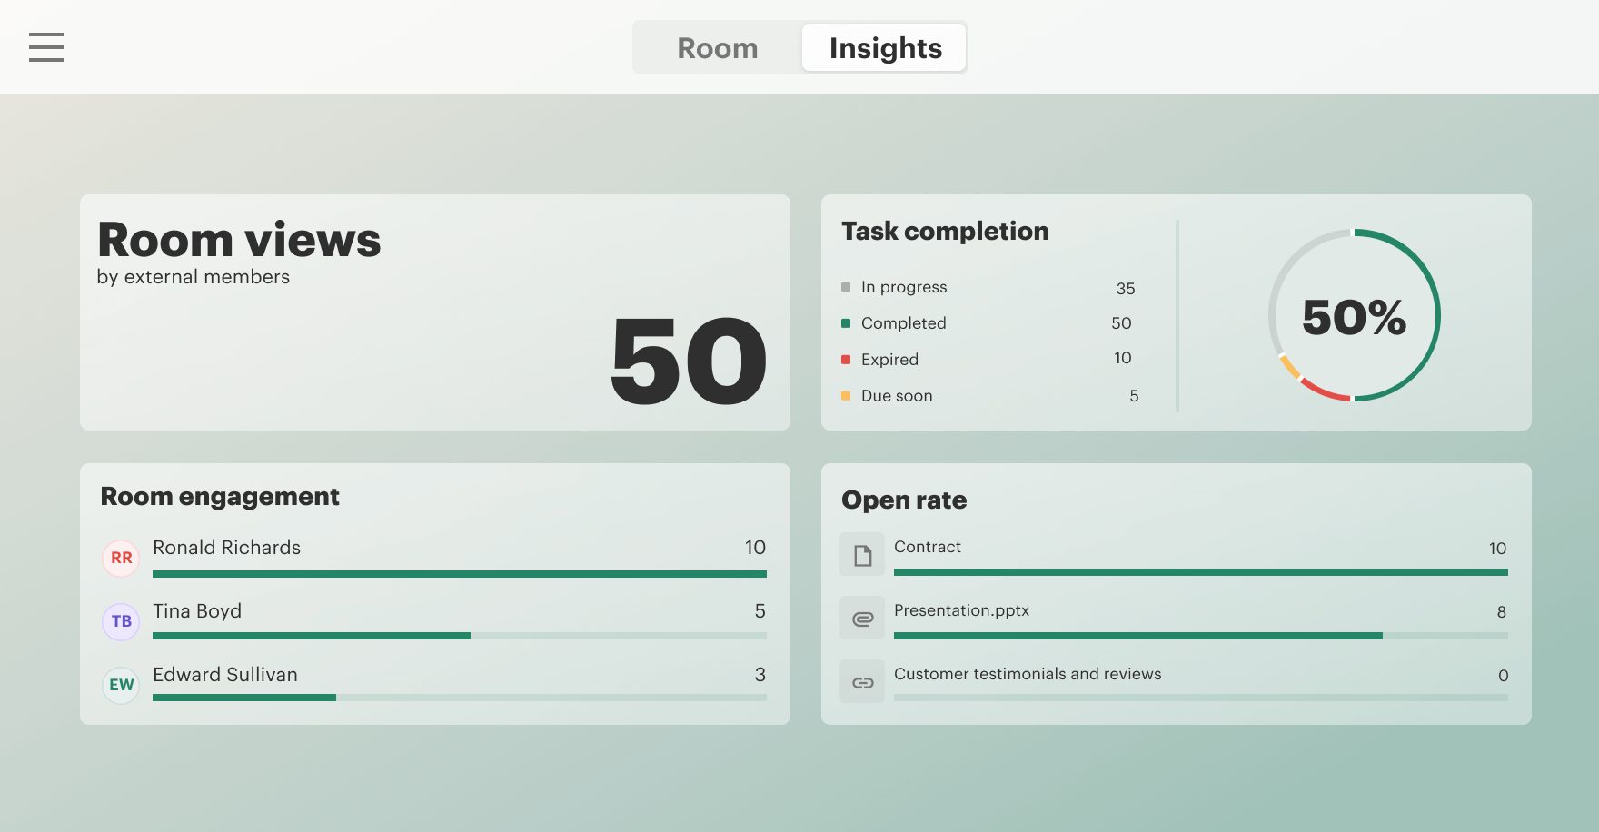
Task: Click Customer testimonials and reviews label
Action: [1028, 674]
